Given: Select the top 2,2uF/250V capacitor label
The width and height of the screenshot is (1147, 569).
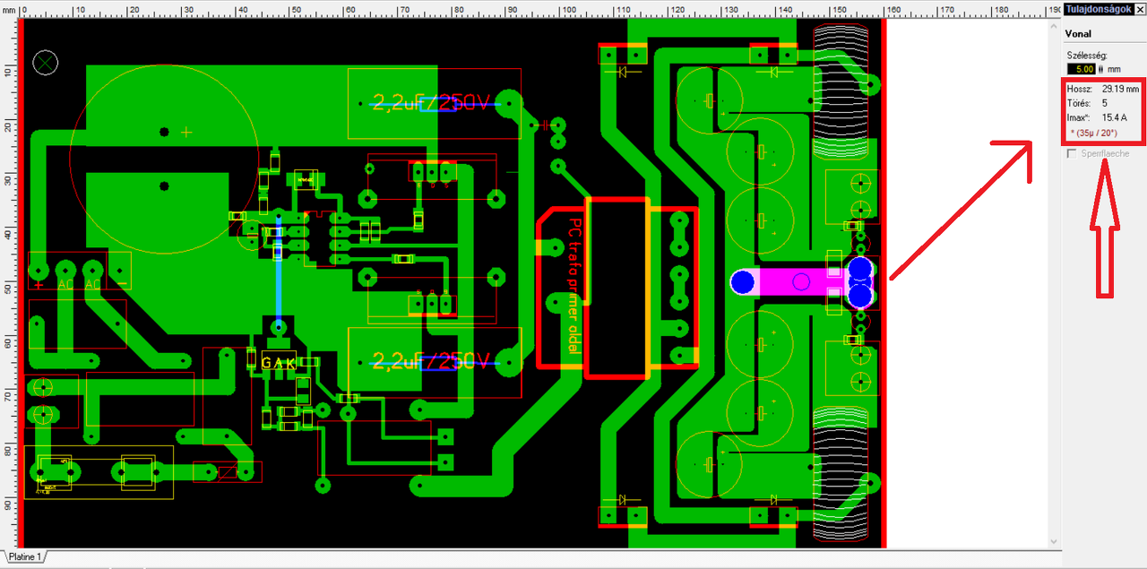Looking at the screenshot, I should [x=431, y=103].
